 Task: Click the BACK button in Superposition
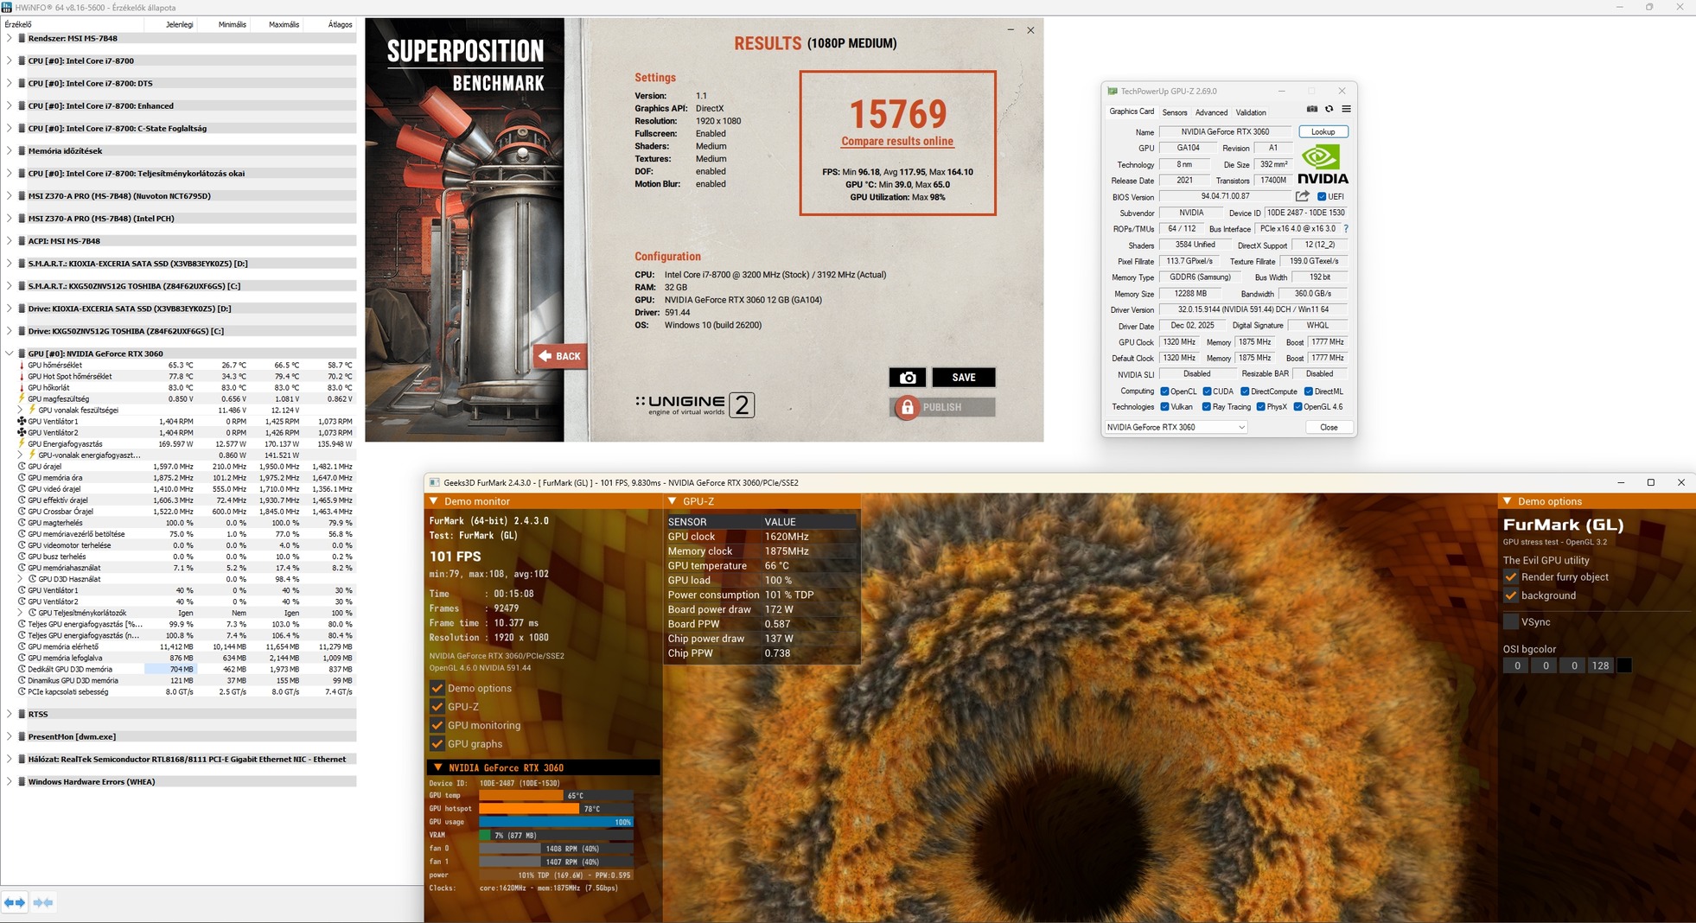click(559, 356)
